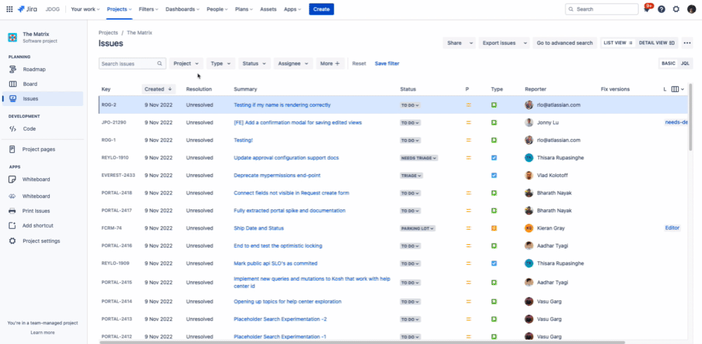Switch the search mode to JQL
The image size is (702, 344).
coord(684,63)
